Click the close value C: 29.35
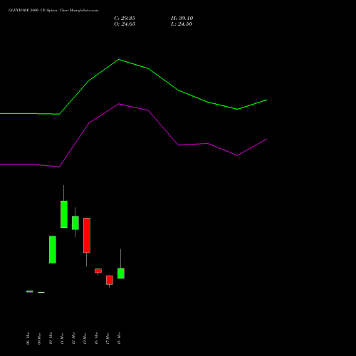Viewport: 356px width, 356px height. [125, 19]
